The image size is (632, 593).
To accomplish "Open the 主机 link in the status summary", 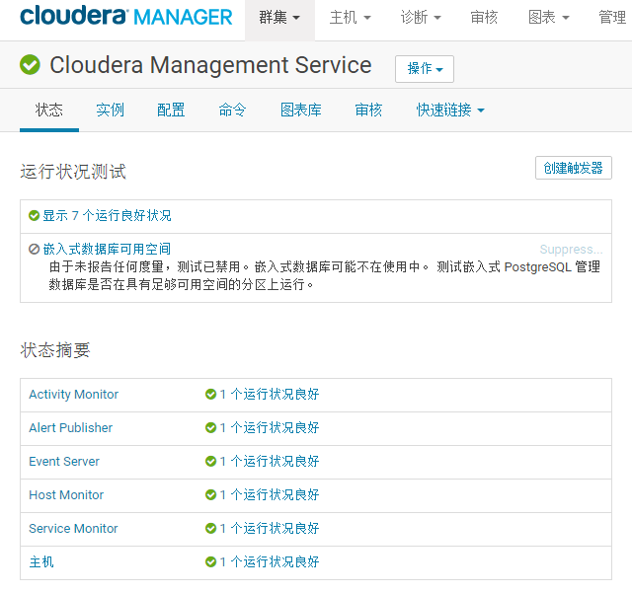I will coord(41,561).
